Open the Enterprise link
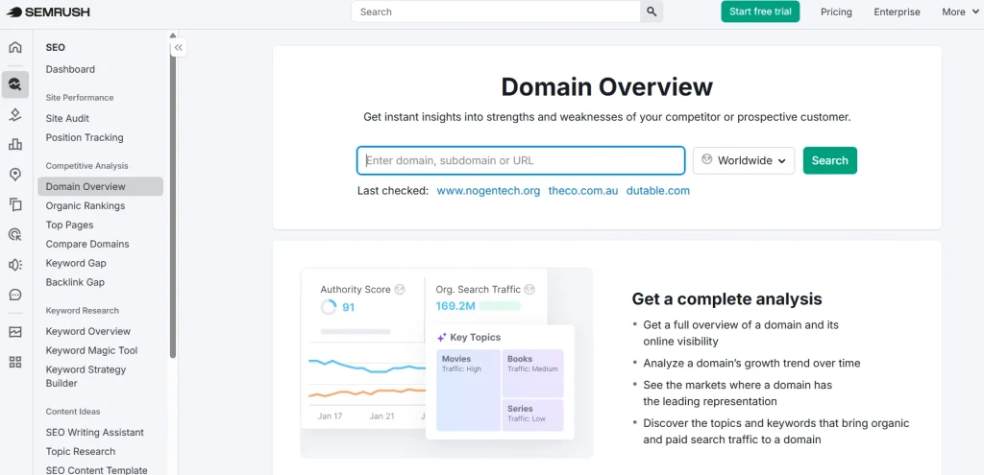 (x=897, y=12)
